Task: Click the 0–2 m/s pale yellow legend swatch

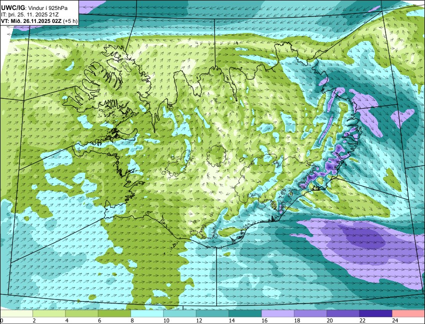Action: tap(16, 314)
